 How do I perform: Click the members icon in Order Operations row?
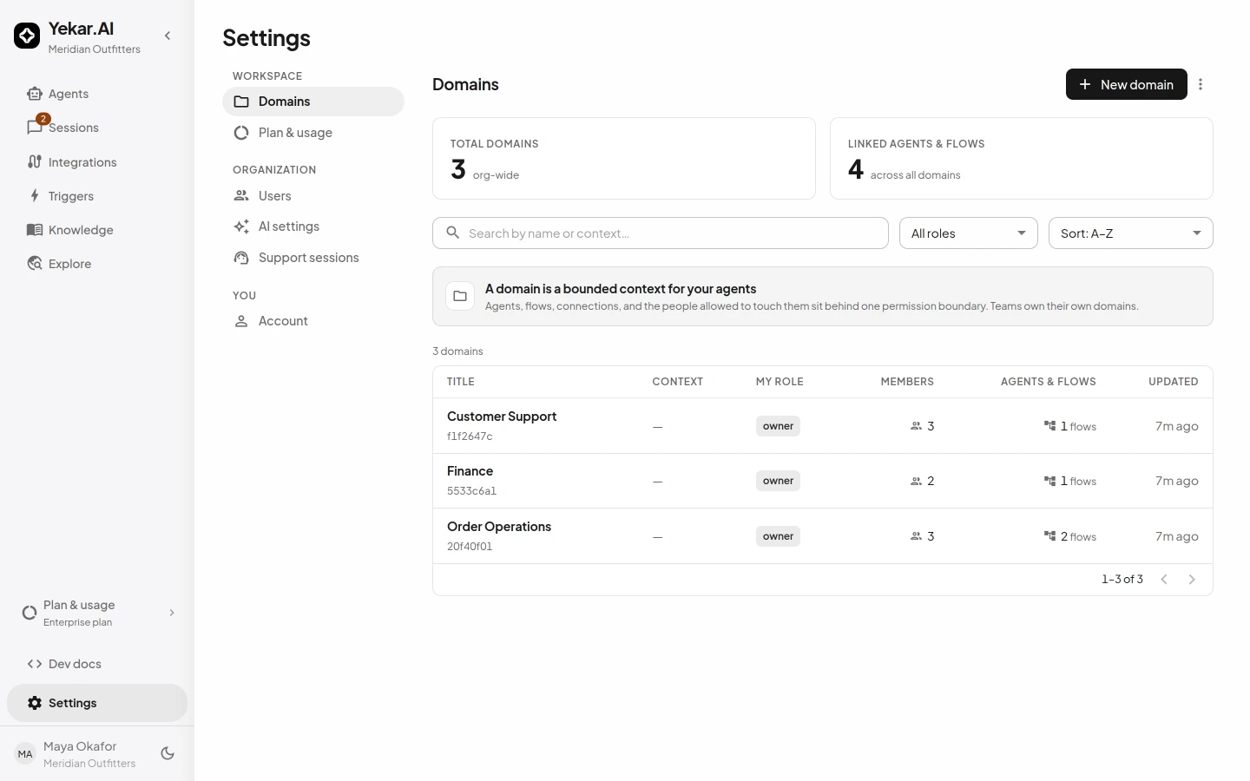916,536
